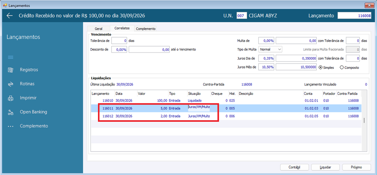Select the row with lançamento 116012
This screenshot has height=175, width=377.
tap(226, 116)
